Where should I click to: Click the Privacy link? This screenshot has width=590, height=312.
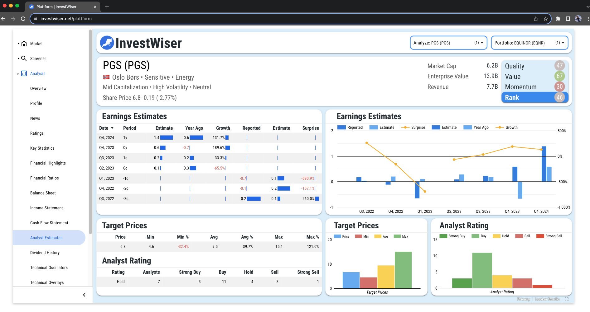[523, 299]
